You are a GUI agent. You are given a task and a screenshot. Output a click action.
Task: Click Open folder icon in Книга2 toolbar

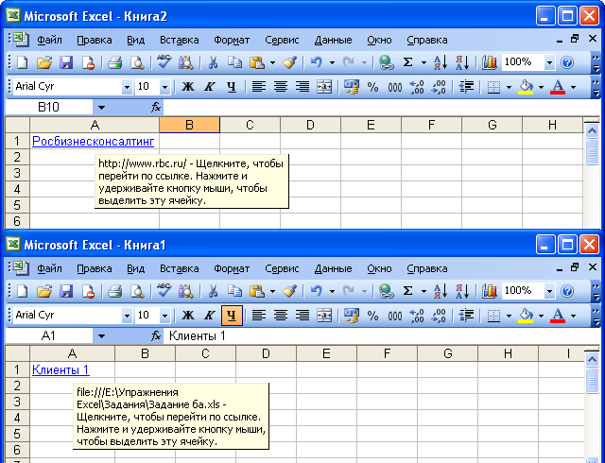(x=44, y=62)
